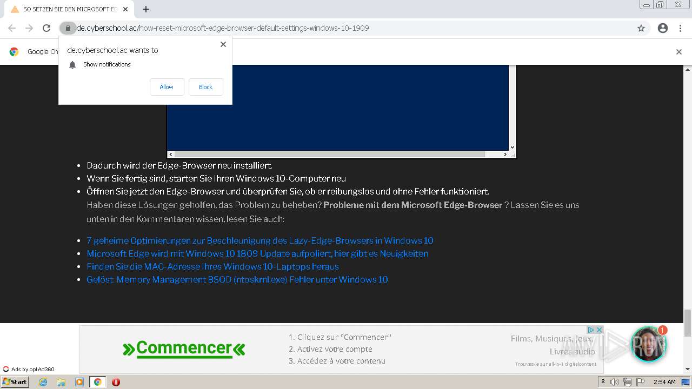Viewport: 692px width, 389px height.
Task: Click ad text Activez votre compte
Action: [x=330, y=349]
